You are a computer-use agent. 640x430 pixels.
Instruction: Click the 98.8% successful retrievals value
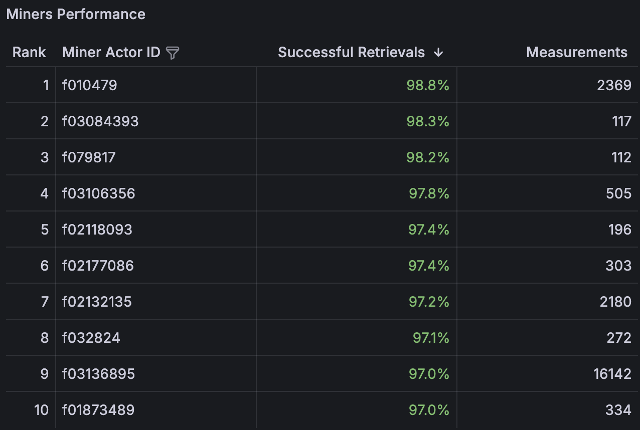[428, 85]
